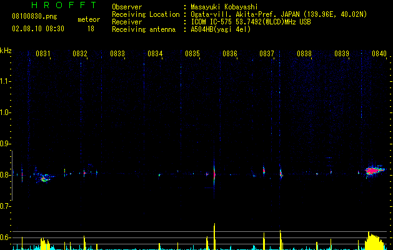393x250 pixels.
Task: Click the HROFFT title text
Action: (64, 5)
